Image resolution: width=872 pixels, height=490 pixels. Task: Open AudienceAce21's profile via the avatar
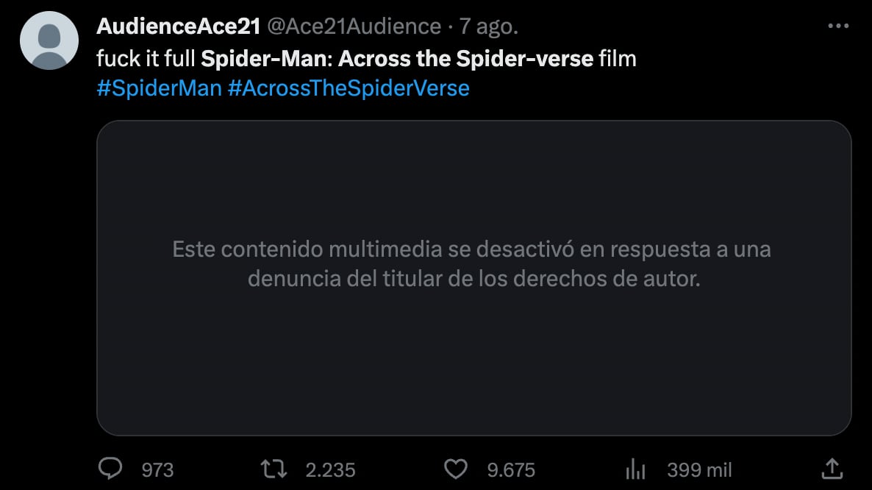[49, 40]
